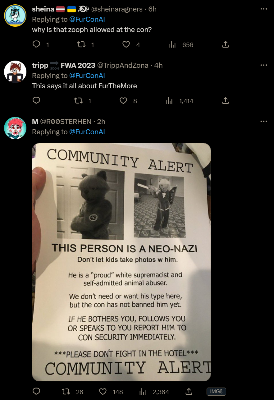The height and width of the screenshot is (400, 274).
Task: View analytics of sheina's tweet
Action: pyautogui.click(x=172, y=45)
